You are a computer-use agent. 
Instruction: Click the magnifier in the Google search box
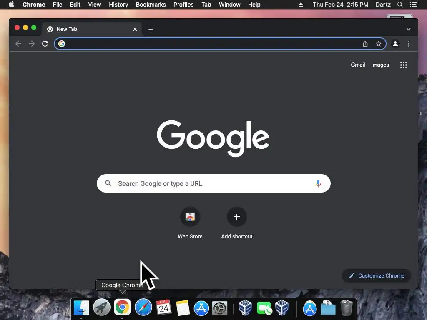(x=108, y=183)
